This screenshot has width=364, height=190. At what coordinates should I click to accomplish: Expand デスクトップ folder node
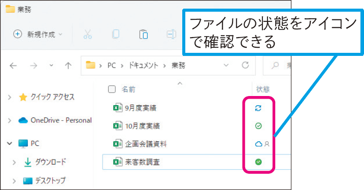coord(14,181)
